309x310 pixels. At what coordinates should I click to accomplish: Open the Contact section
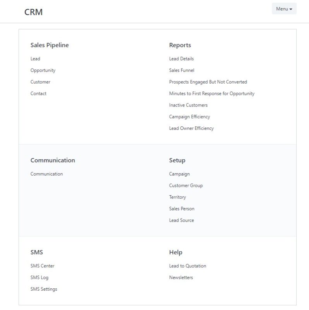[38, 93]
